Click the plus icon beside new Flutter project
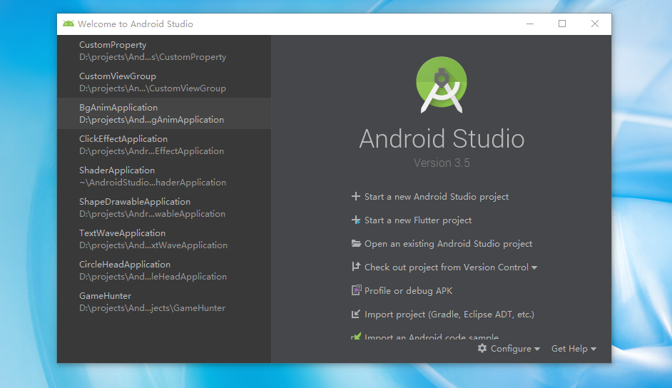Screen dimensions: 672x388 click(x=356, y=220)
